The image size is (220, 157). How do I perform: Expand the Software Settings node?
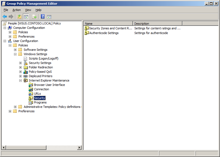click(15, 50)
